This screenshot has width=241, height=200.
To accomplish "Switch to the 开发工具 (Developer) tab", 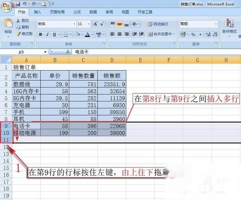I will 145,12.
